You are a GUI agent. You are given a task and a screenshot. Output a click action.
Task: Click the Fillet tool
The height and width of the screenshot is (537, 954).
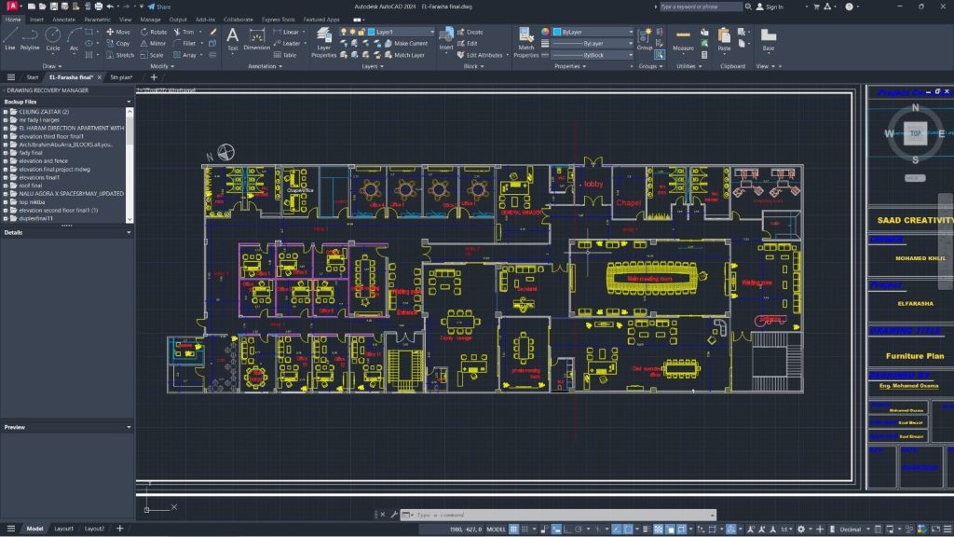point(184,43)
